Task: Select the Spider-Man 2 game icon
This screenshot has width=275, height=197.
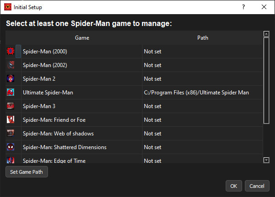Action: 11,79
